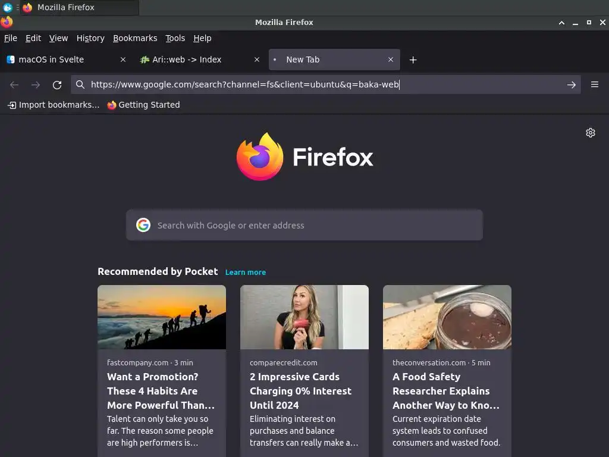
Task: Click the Google logo in the search box
Action: tap(143, 225)
